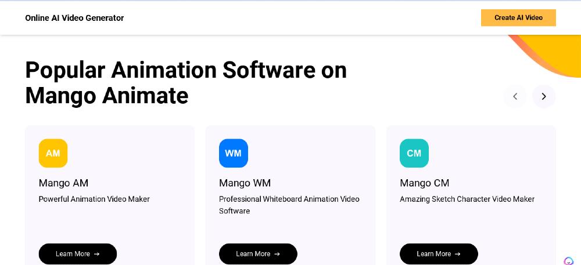The width and height of the screenshot is (581, 265).
Task: Click Amazing Sketch Character Video Maker text
Action: [x=467, y=199]
